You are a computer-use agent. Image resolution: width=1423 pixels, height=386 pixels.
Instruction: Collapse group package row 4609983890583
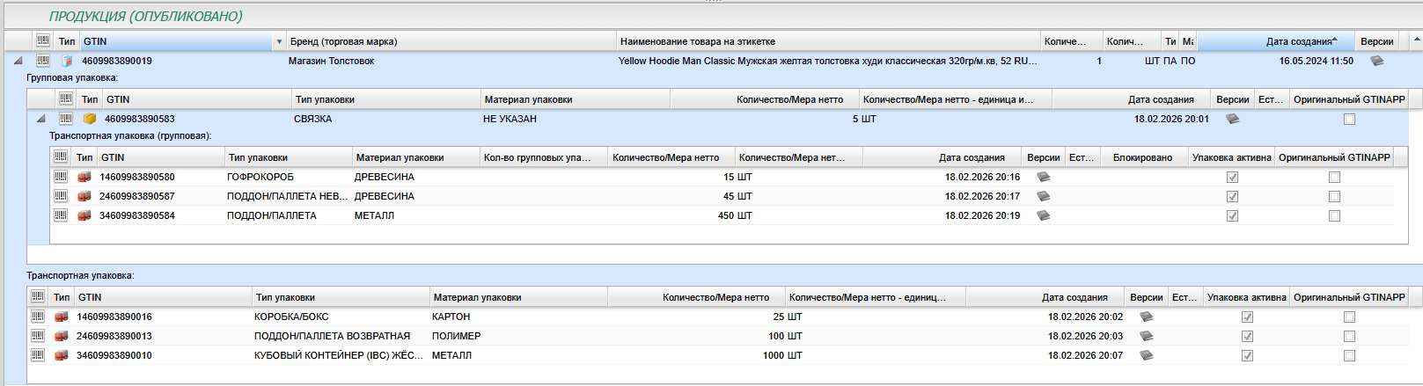(x=40, y=119)
